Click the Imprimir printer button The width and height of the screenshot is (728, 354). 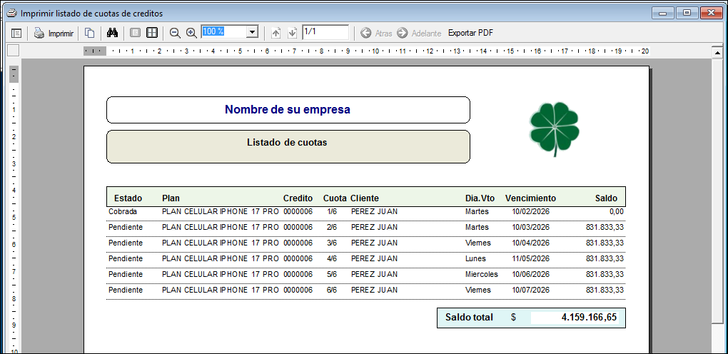(54, 33)
